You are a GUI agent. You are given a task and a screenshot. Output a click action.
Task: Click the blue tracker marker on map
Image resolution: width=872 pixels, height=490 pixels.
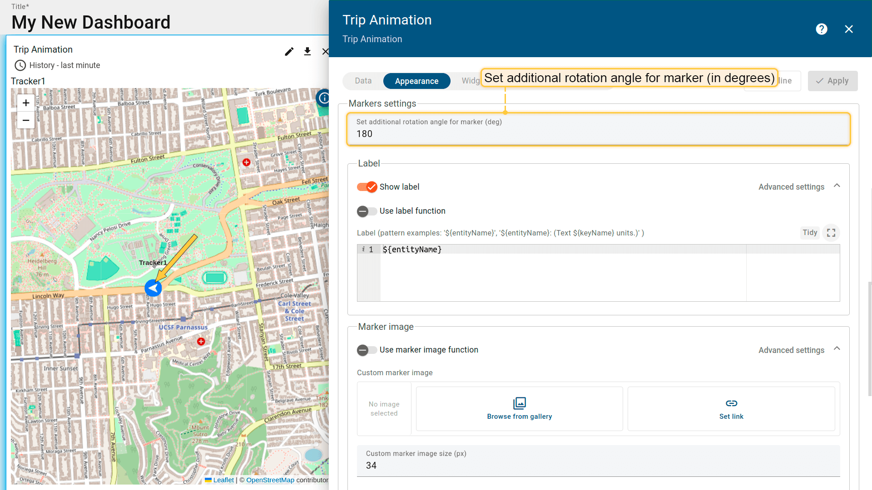[x=153, y=288]
